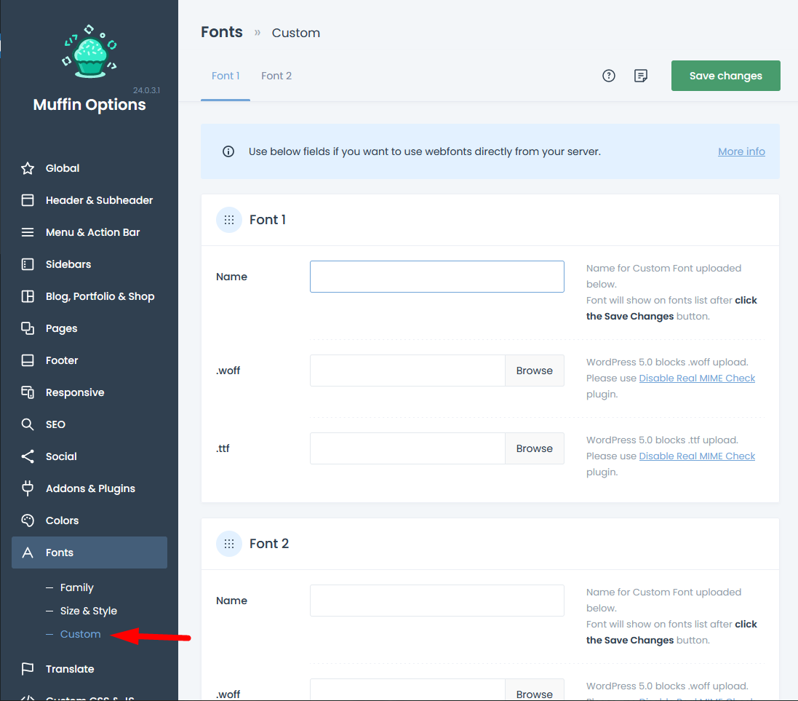
Task: Click the version number 24.0.3.1
Action: click(146, 90)
